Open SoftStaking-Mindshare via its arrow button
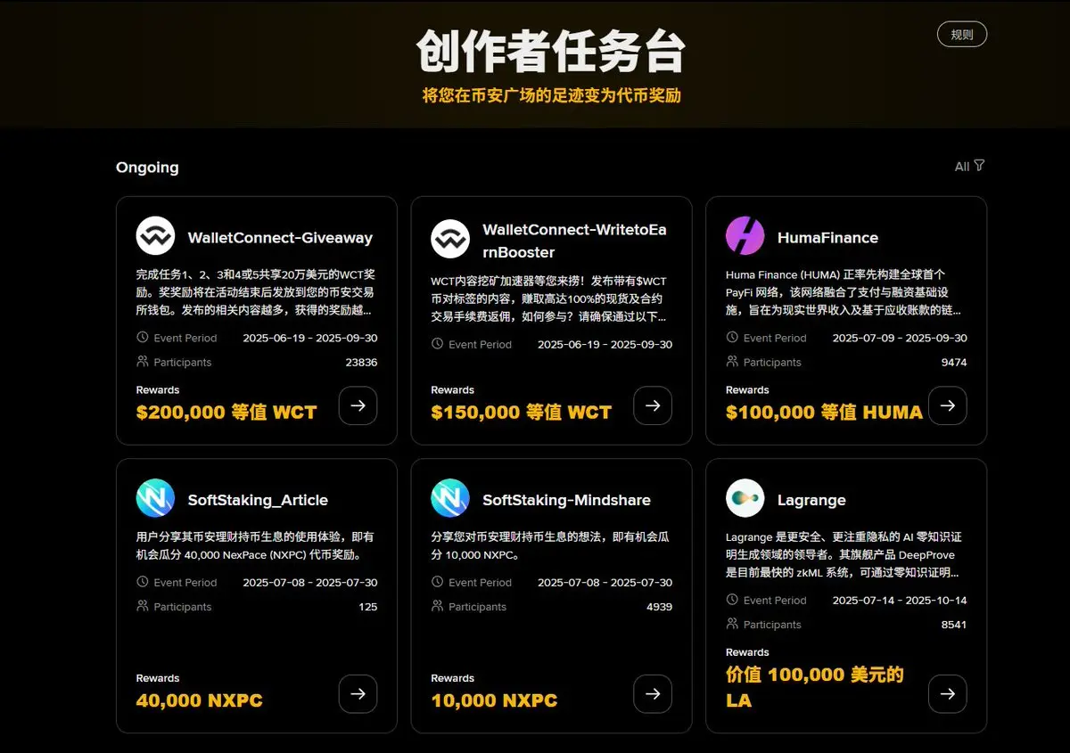Screen dimensions: 1070x753 point(653,694)
